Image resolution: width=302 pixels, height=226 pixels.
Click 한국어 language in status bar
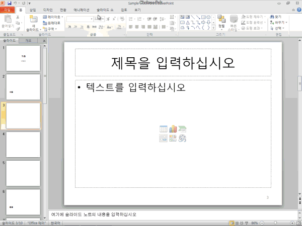point(55,223)
